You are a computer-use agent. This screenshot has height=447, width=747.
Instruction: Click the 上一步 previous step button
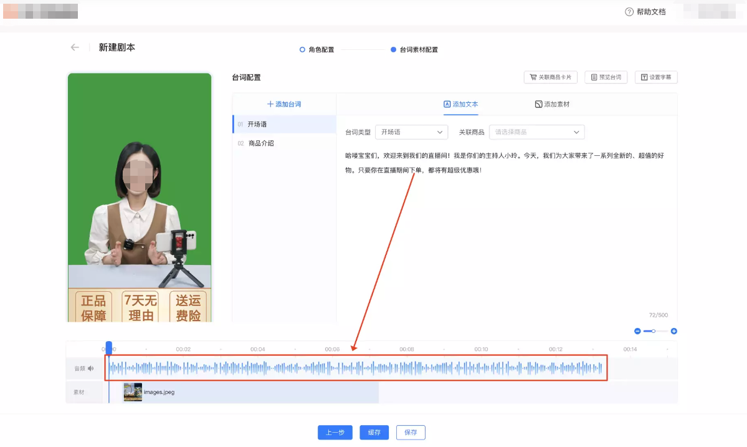tap(335, 432)
